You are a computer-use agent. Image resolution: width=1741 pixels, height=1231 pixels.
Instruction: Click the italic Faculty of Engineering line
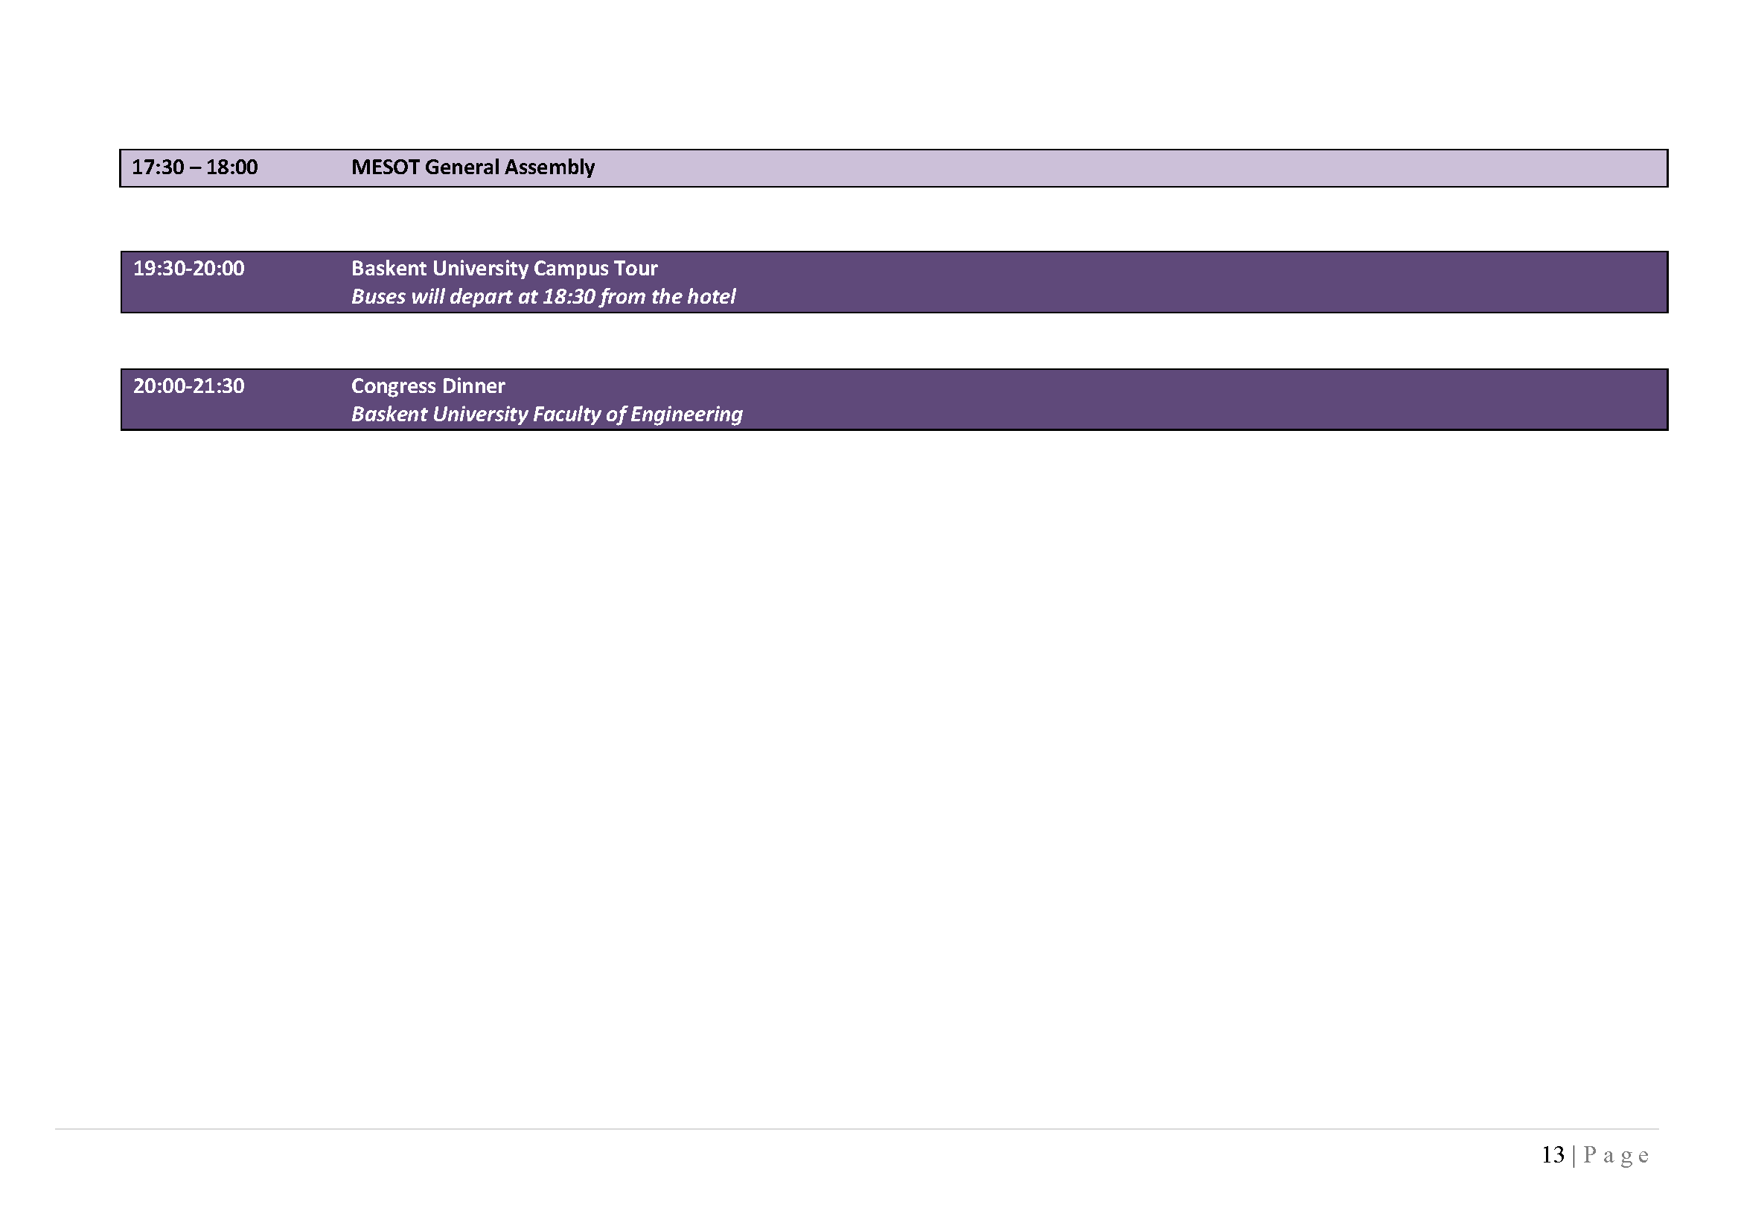[x=547, y=414]
